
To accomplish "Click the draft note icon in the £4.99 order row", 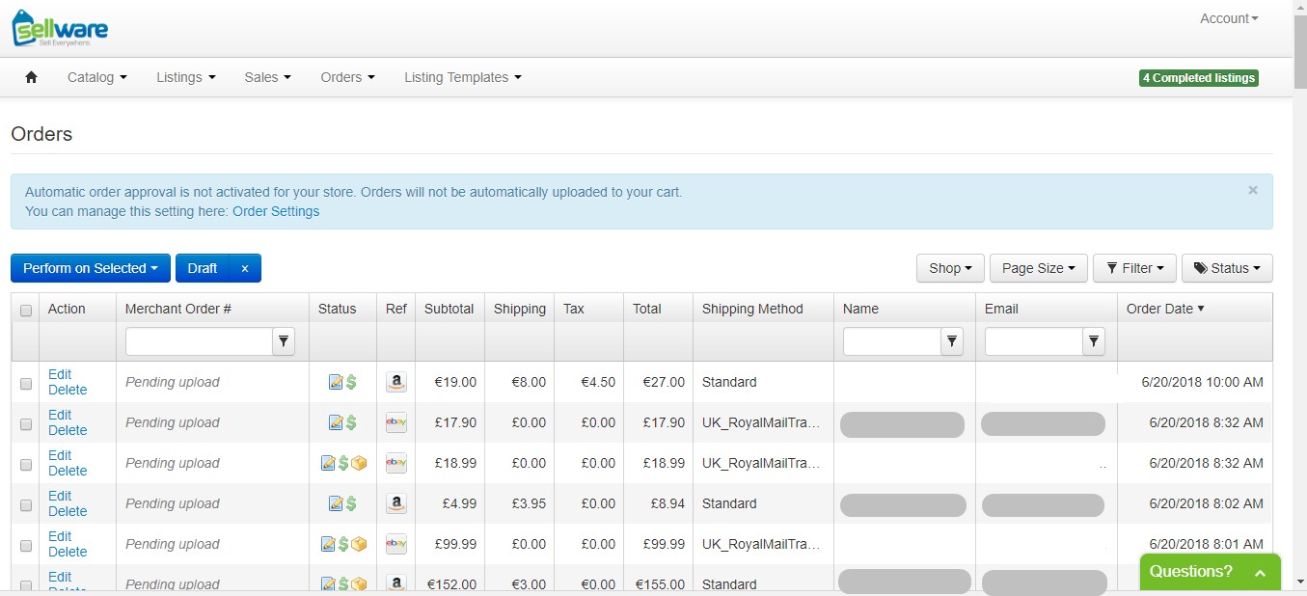I will 336,503.
